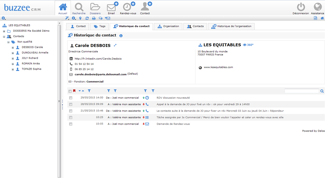This screenshot has height=178, width=325.
Task: Switch to the Contact tab
Action: point(78,26)
